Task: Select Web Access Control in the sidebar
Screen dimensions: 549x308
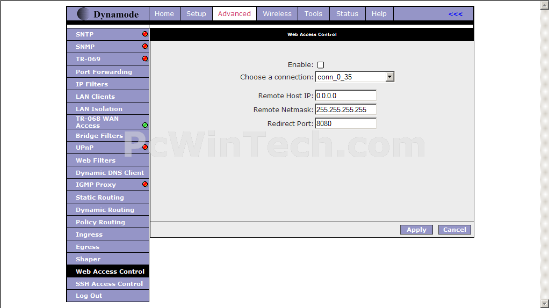Action: [108, 272]
